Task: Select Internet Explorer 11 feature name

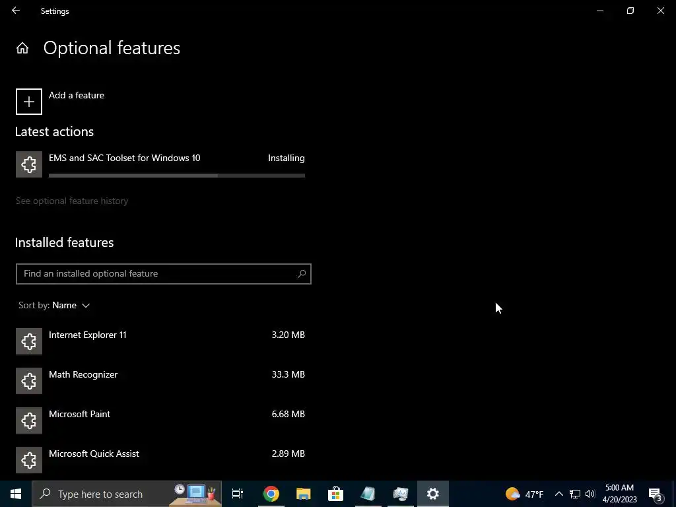Action: [x=88, y=335]
